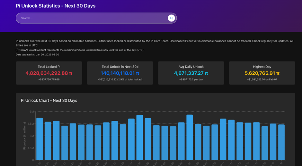Click the magnifier search icon button
Screen dimensions: 302x166
pos(171,18)
